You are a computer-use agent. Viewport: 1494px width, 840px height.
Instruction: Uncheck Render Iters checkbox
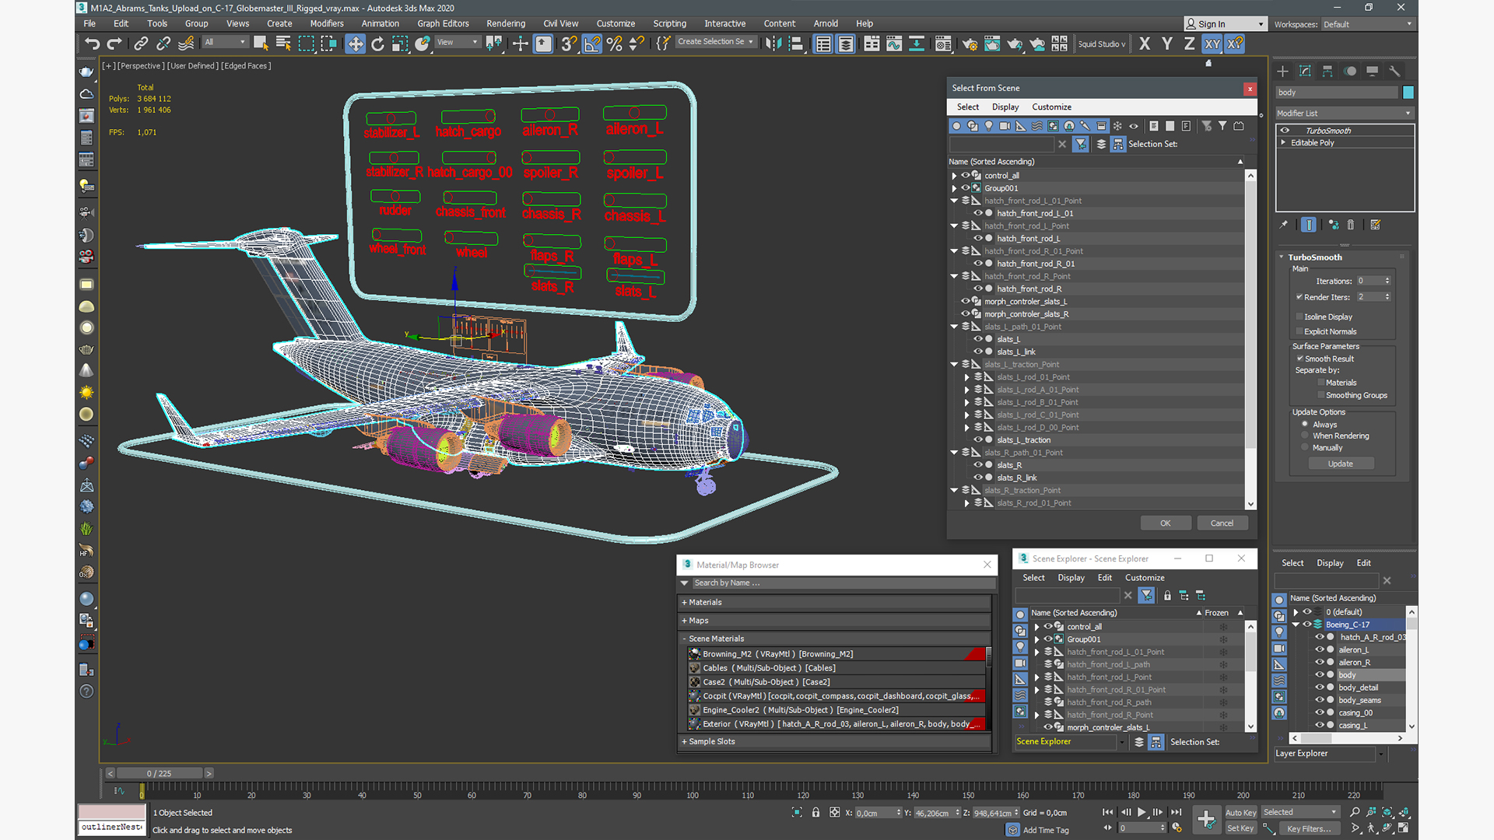(1299, 297)
